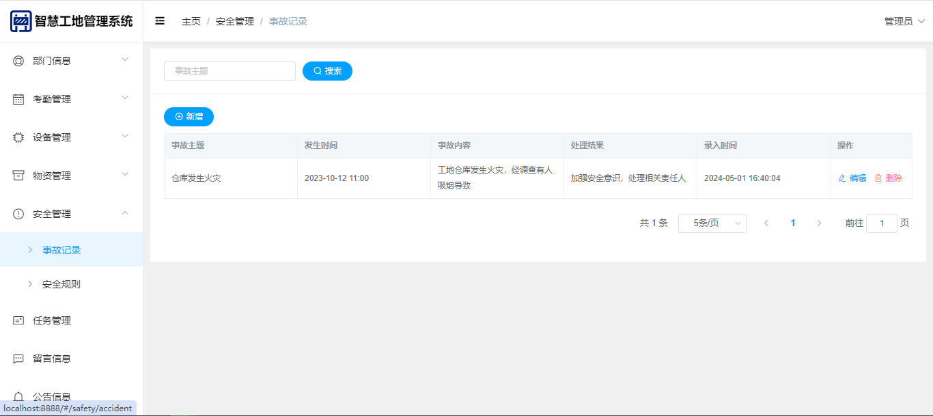
Task: Open the 5条/页 page size dropdown
Action: 712,223
